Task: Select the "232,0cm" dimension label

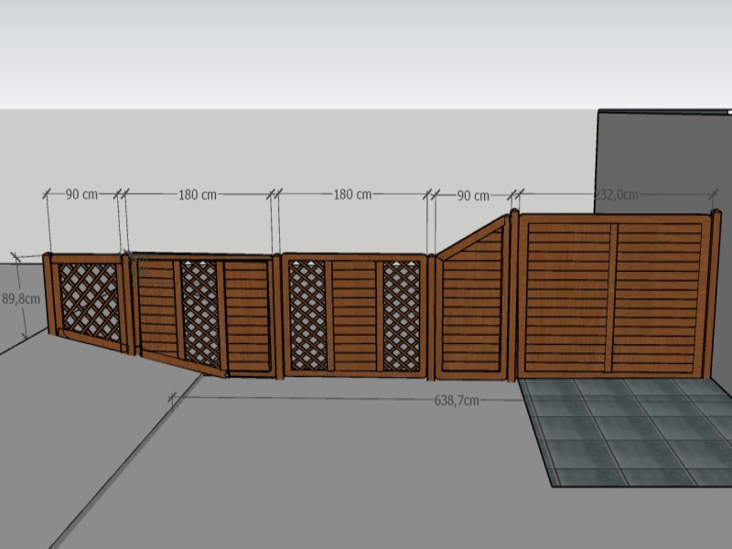Action: [x=616, y=195]
